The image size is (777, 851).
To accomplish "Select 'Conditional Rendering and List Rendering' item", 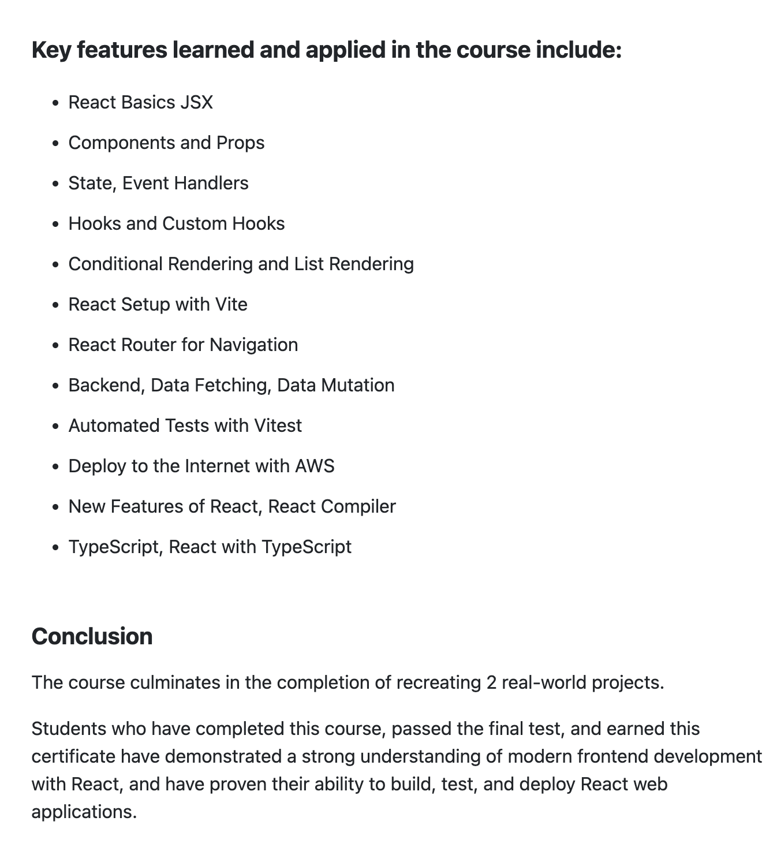I will coord(241,264).
